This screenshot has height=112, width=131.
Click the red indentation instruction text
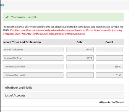[62, 32]
